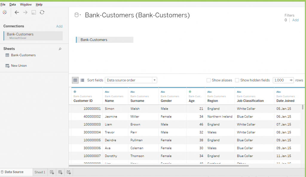
Task: Switch to metadata list view icon
Action: pos(82,80)
